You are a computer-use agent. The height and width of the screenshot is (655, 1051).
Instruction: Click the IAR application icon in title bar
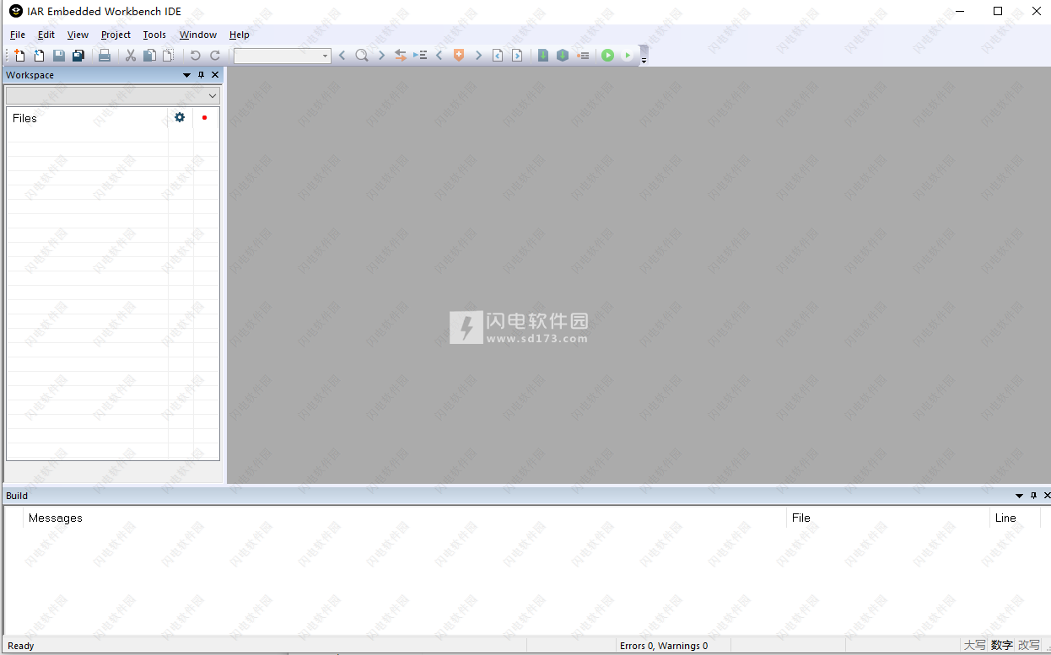[15, 11]
